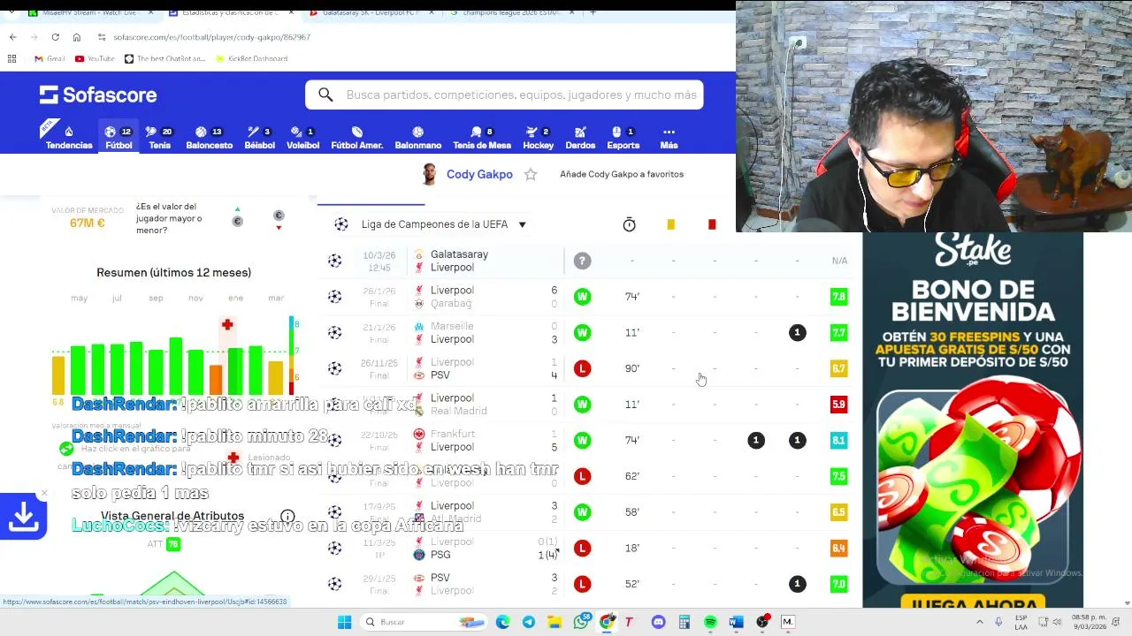Open KickBot Dashboard bookmark
1132x636 pixels.
pos(251,58)
